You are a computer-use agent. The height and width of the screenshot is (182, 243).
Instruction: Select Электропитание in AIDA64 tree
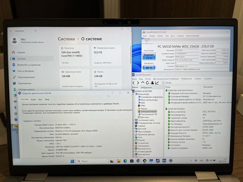(147, 112)
